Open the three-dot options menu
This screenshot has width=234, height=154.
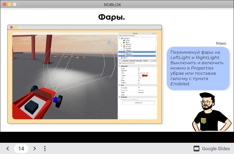pos(45,149)
